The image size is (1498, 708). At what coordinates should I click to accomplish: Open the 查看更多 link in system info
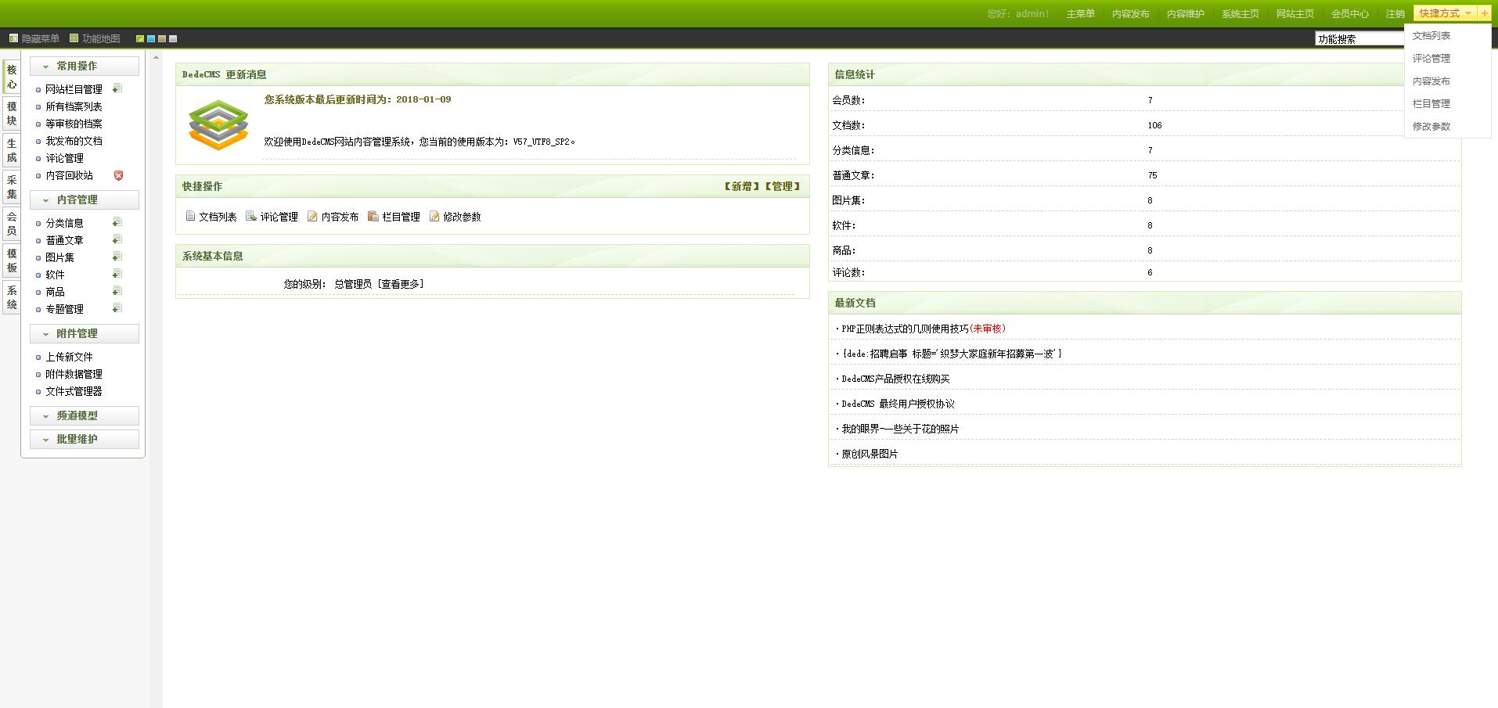(401, 283)
